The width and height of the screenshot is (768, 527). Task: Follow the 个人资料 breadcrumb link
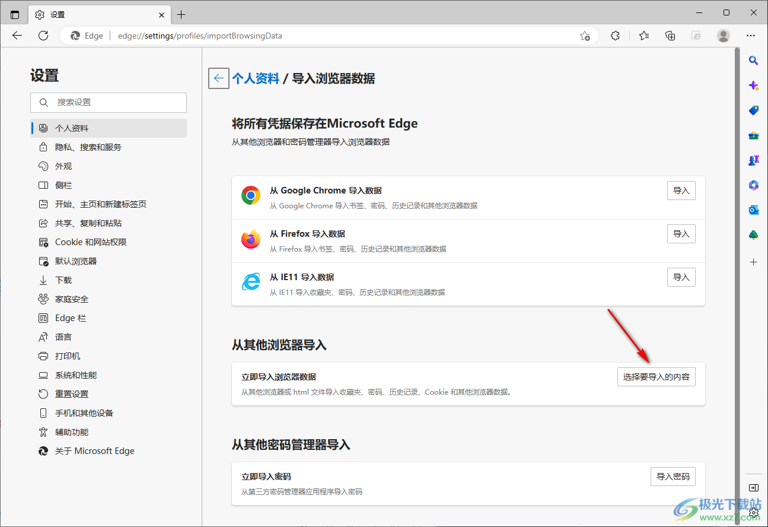coord(256,78)
